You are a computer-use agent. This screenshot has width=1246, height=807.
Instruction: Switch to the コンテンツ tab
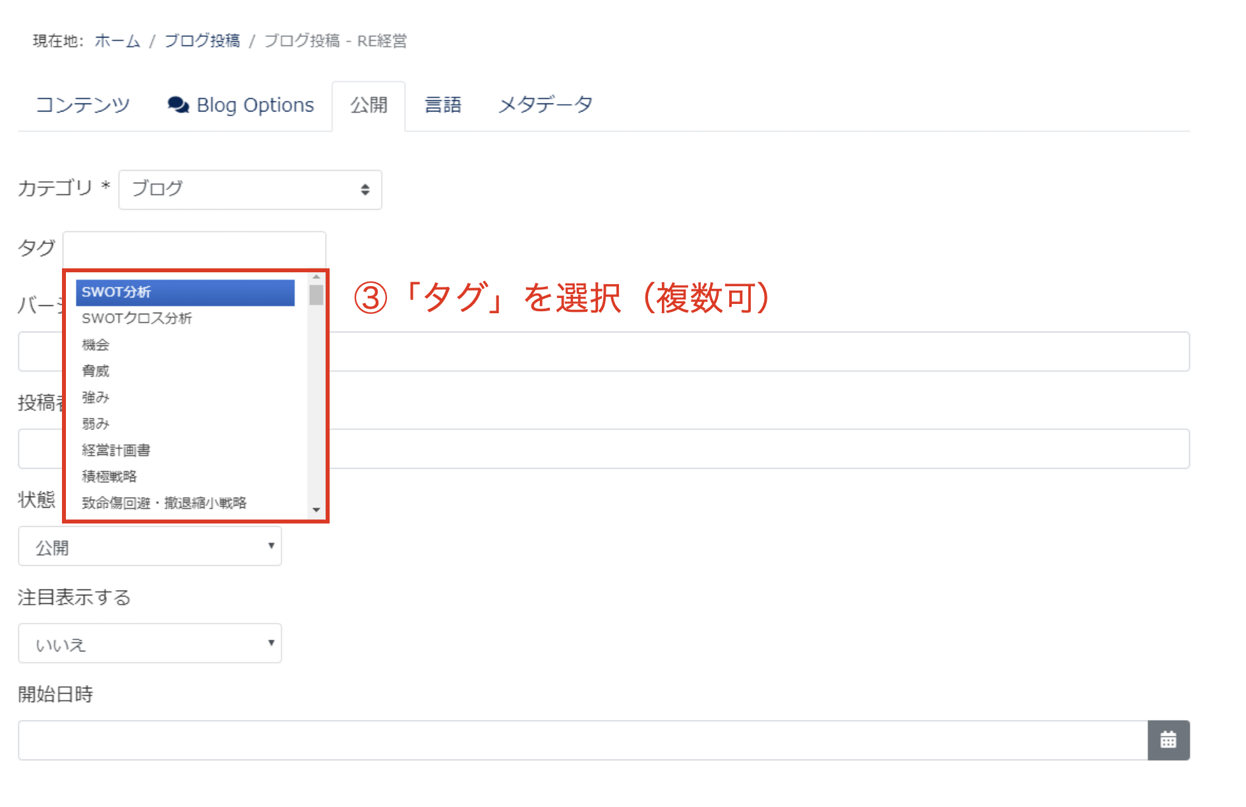(x=83, y=105)
